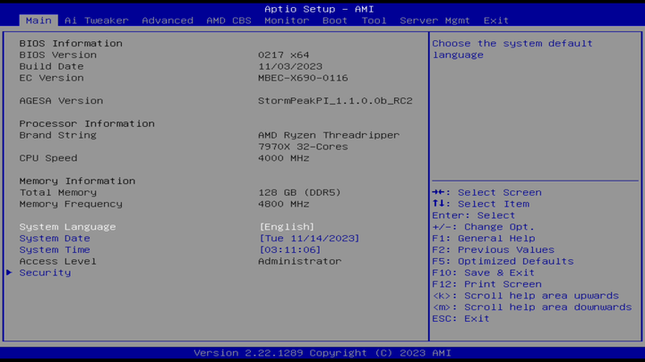
Task: Click the Select Item key hint
Action: [x=480, y=204]
